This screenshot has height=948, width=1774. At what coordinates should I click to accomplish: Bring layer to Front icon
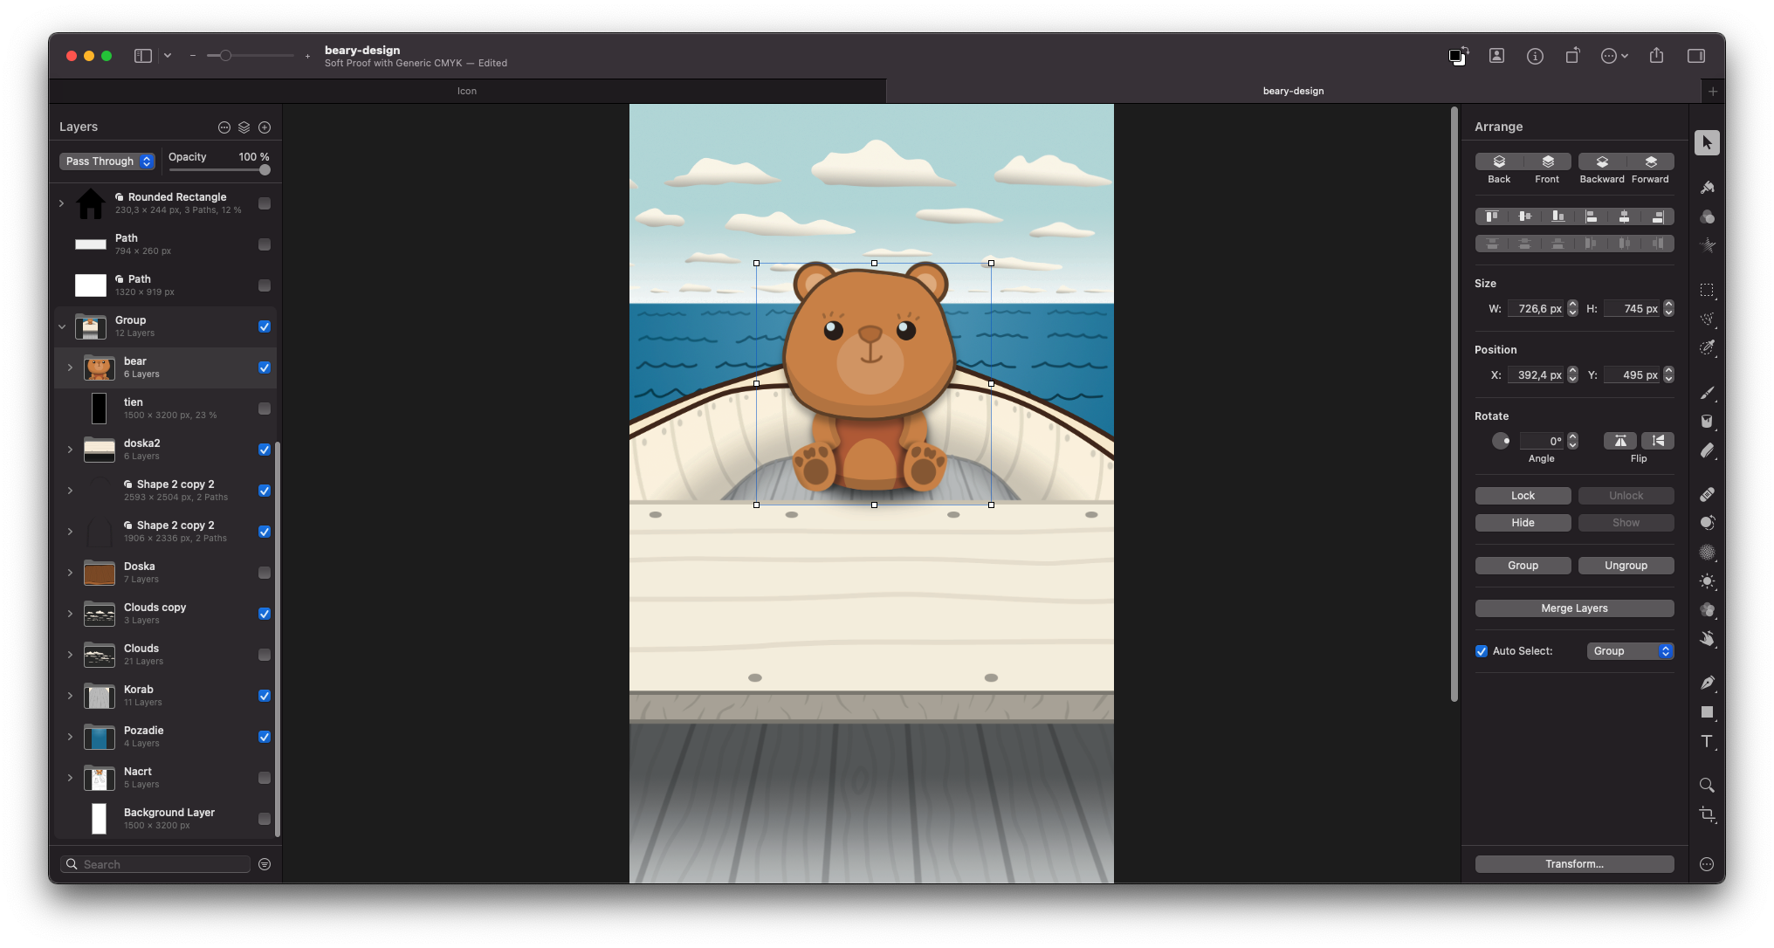coord(1547,162)
